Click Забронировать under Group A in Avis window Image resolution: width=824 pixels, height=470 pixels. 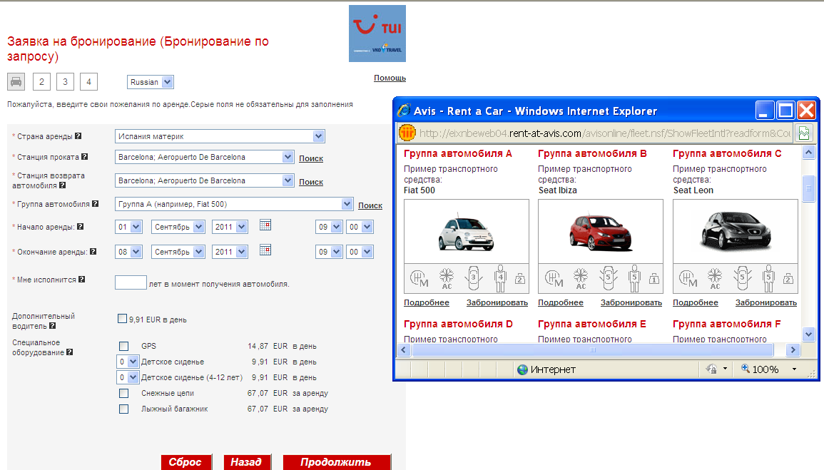[497, 302]
